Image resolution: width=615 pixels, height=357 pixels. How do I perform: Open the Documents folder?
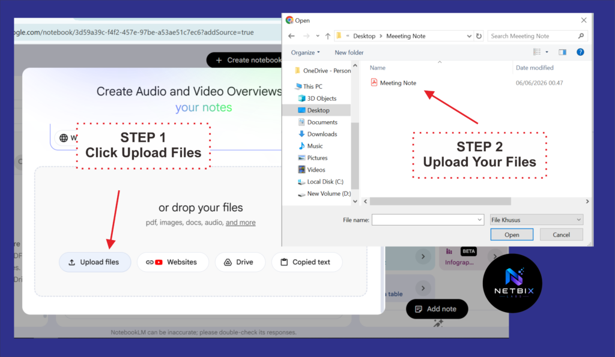coord(318,122)
